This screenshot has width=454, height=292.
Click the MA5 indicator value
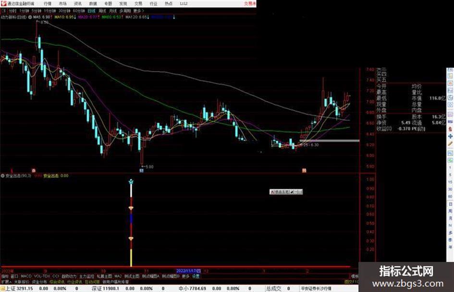click(x=42, y=17)
